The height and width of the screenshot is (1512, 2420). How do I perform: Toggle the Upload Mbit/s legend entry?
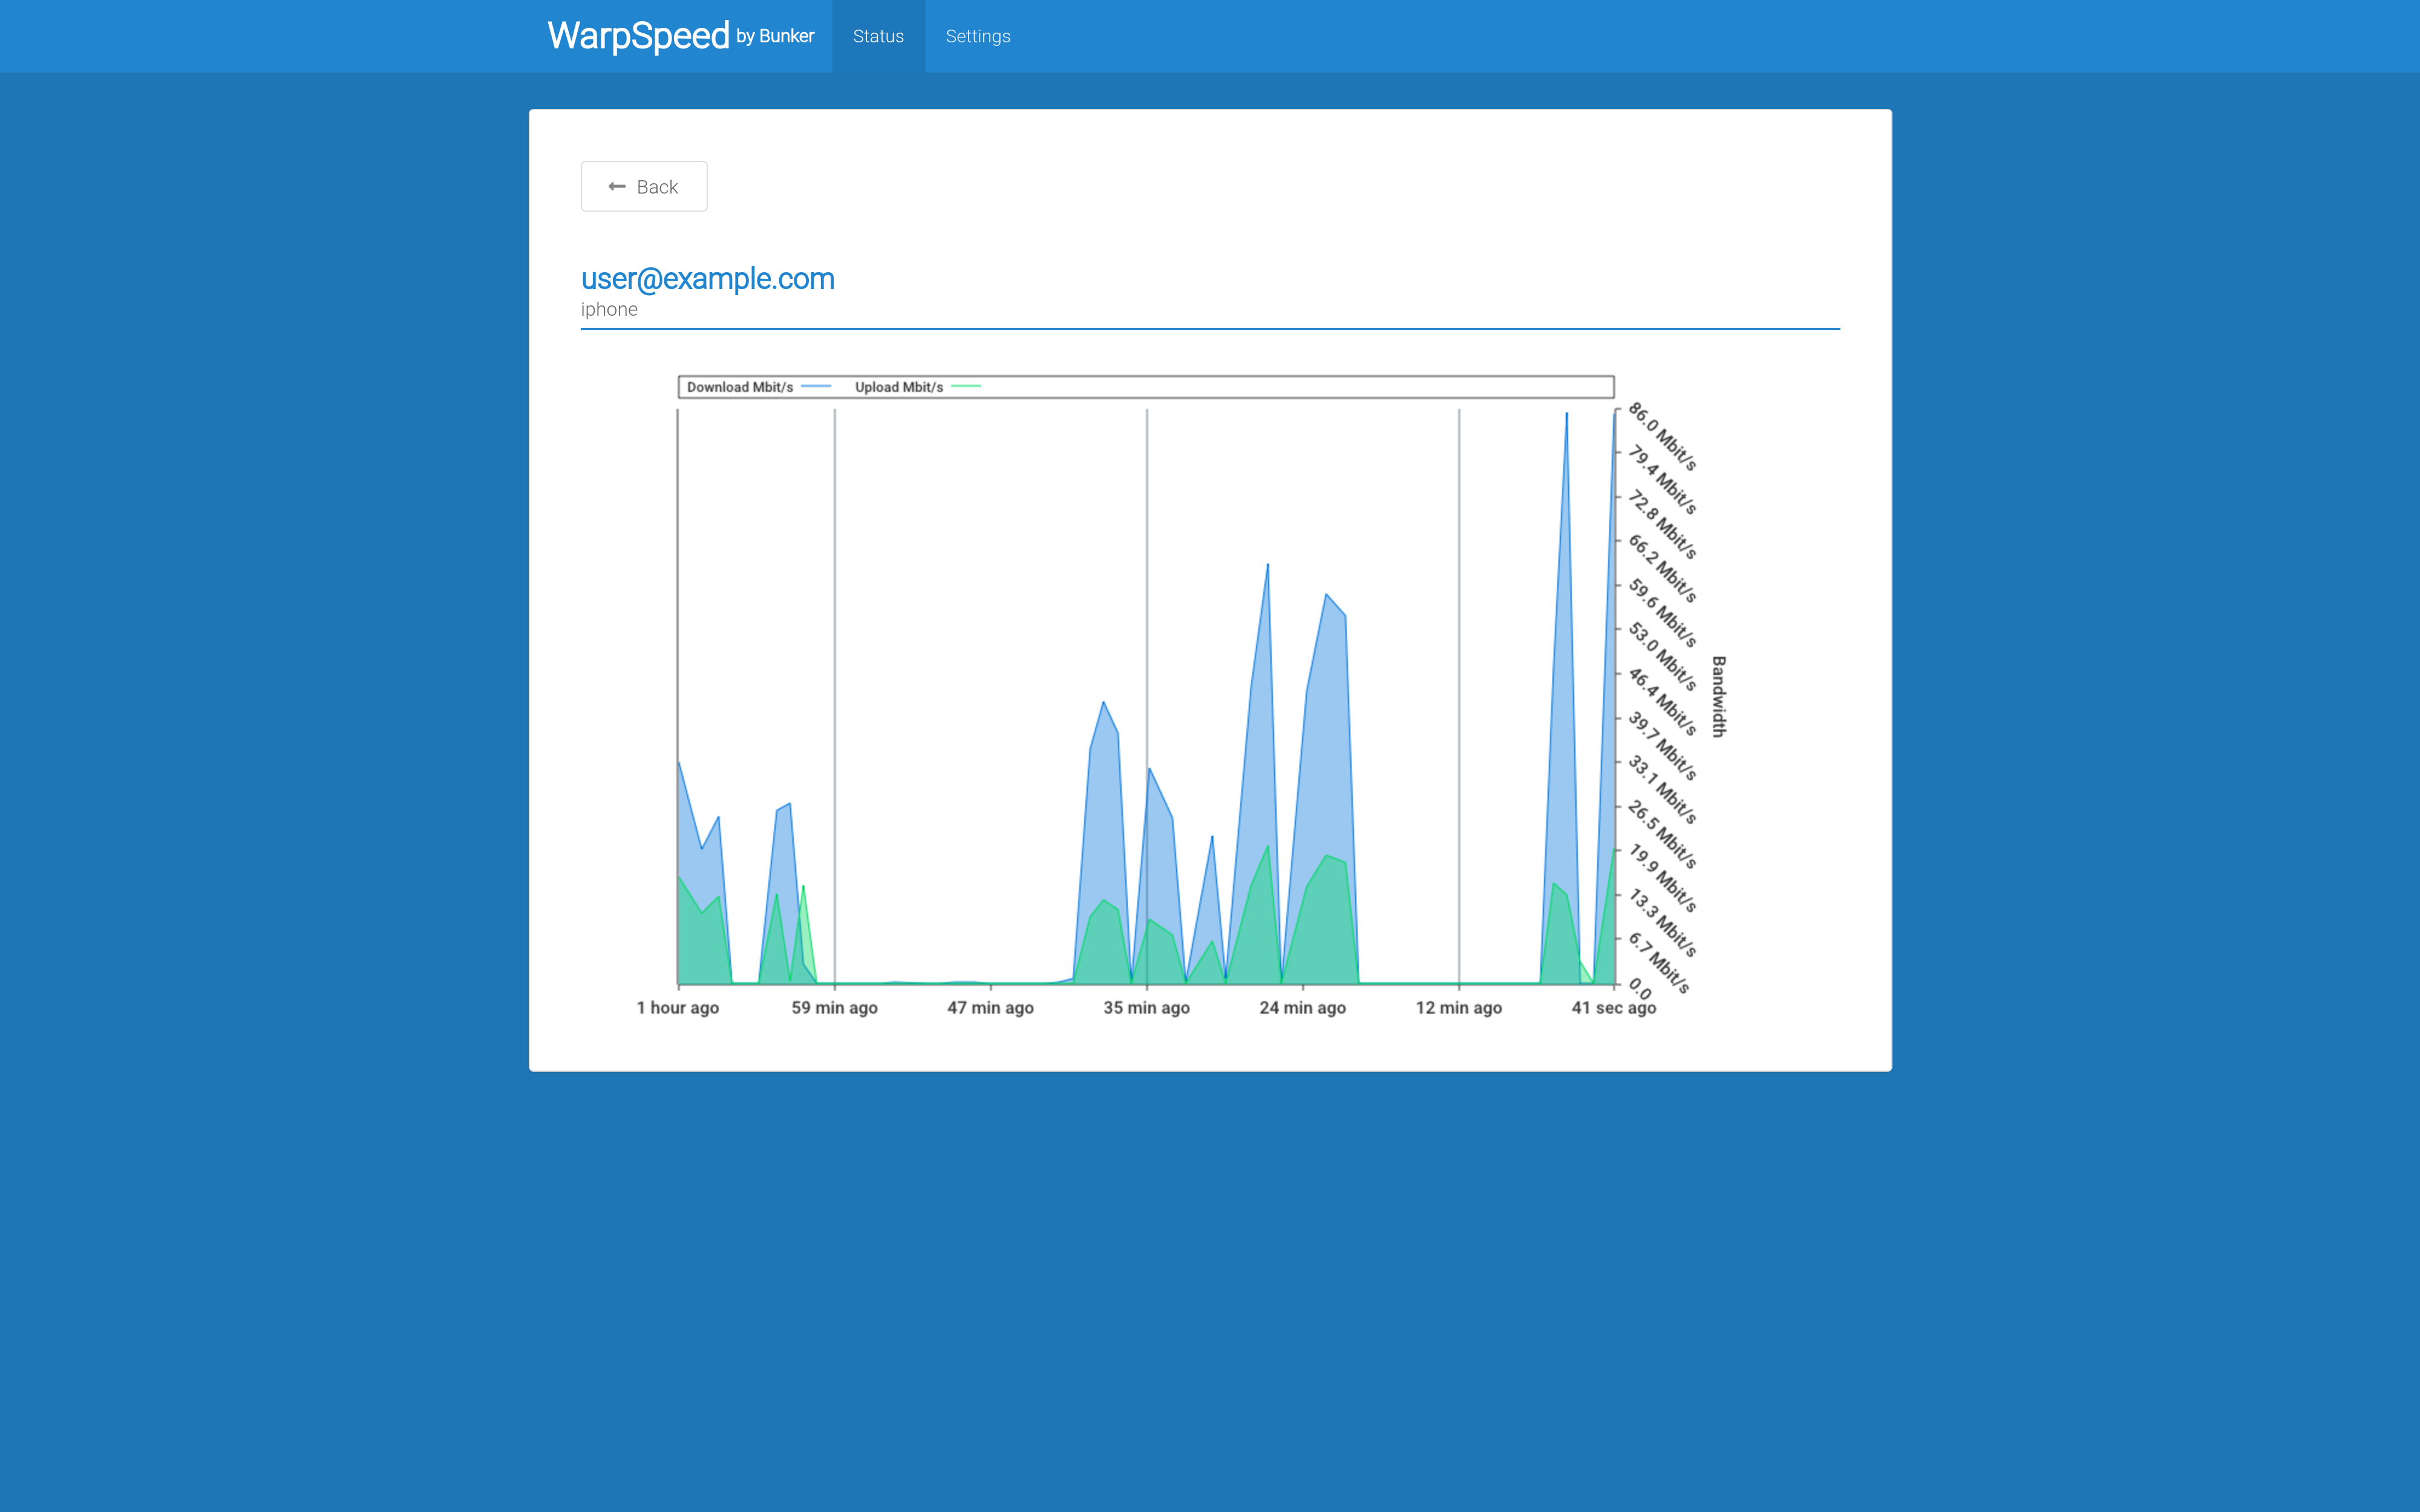tap(917, 387)
